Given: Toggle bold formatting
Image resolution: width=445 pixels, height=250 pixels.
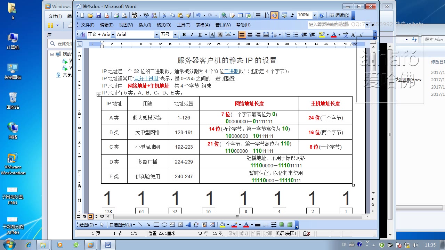Looking at the screenshot, I should [x=184, y=35].
